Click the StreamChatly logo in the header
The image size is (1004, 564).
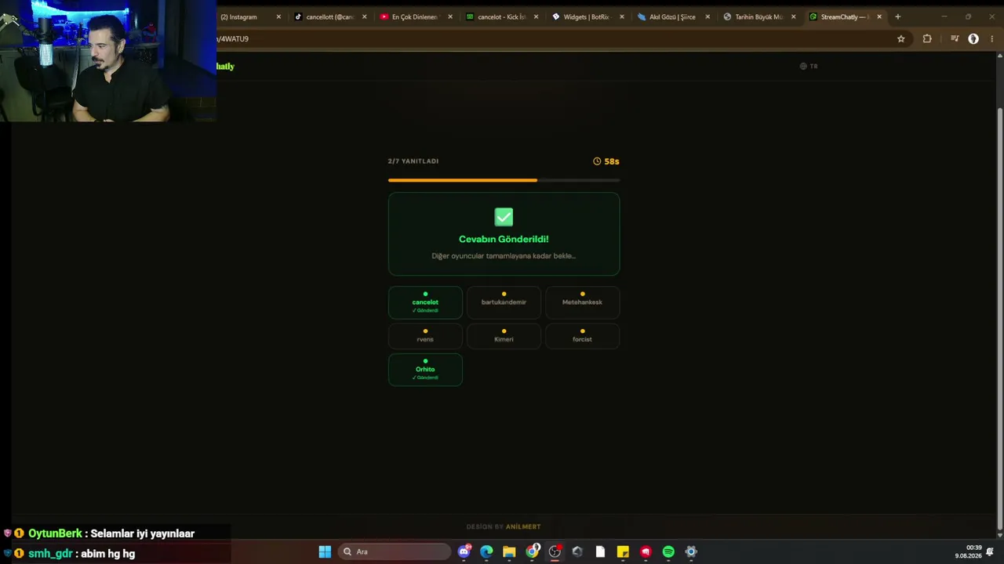coord(226,67)
